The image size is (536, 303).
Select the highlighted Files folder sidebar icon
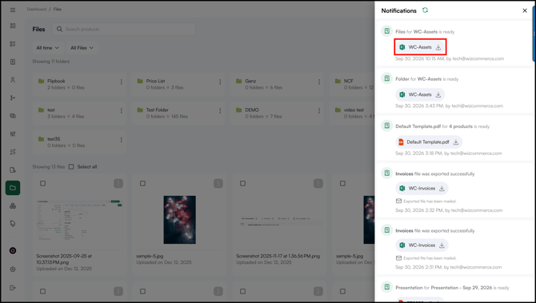click(13, 188)
